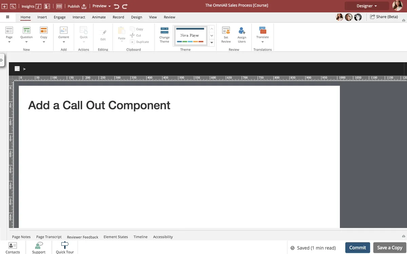Expand the collapsed left side panel
The height and width of the screenshot is (254, 407).
tap(2, 60)
